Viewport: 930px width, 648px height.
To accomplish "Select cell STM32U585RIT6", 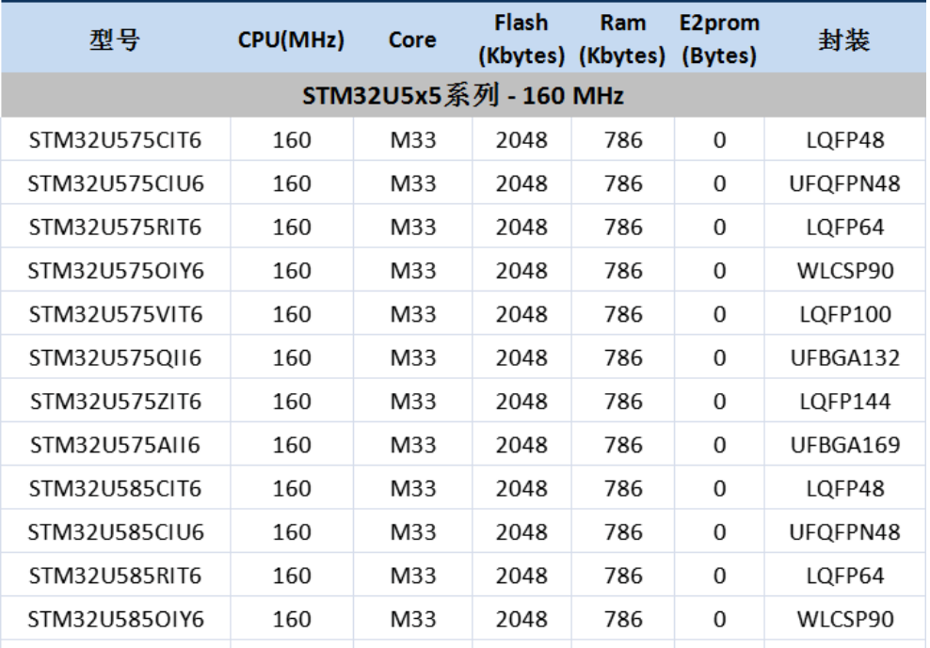I will 115,576.
